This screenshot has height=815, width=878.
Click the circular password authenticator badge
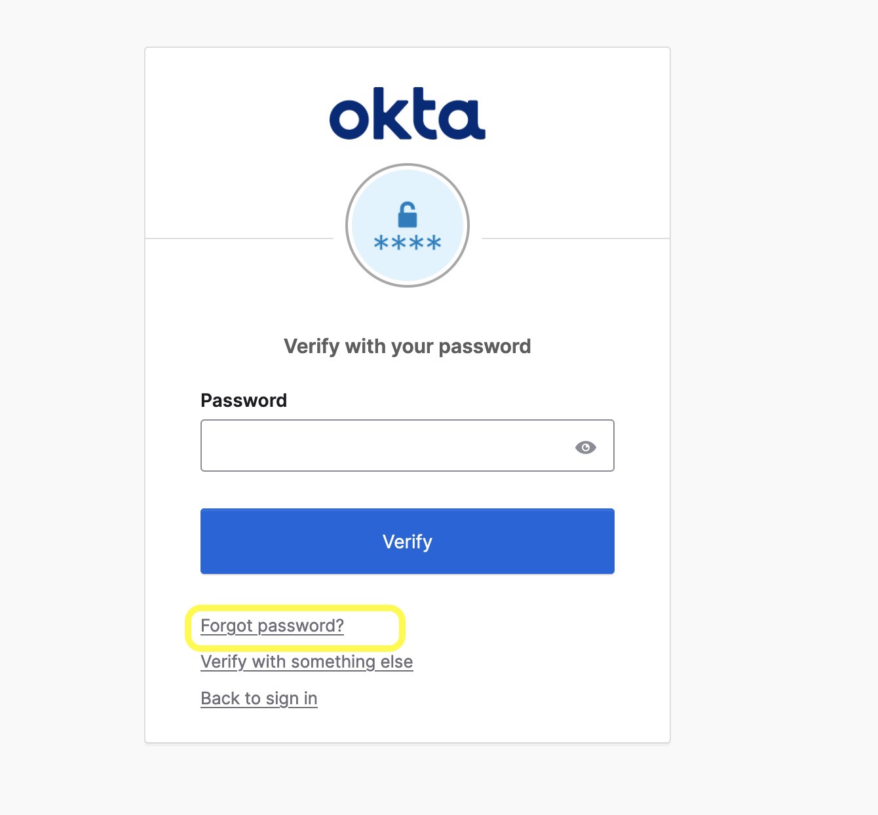[x=408, y=225]
